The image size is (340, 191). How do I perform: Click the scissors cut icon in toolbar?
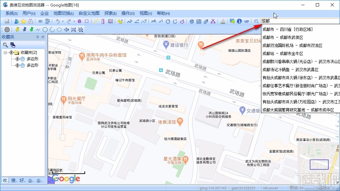[x=213, y=21]
